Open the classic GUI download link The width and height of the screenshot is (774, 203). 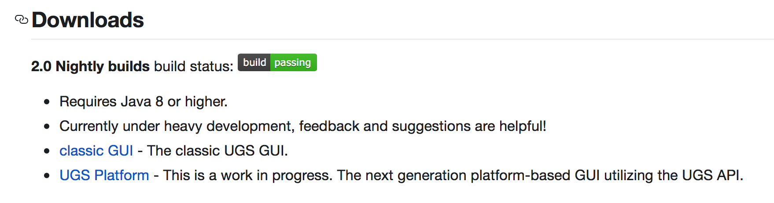pos(96,151)
